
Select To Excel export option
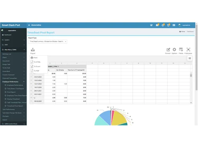[37, 66]
